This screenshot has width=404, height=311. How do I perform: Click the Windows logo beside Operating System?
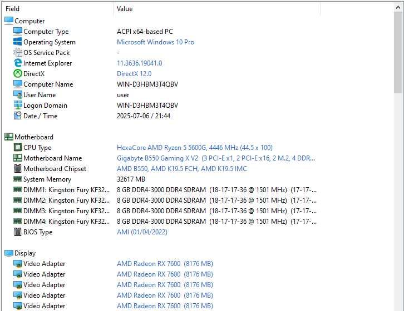coord(17,42)
